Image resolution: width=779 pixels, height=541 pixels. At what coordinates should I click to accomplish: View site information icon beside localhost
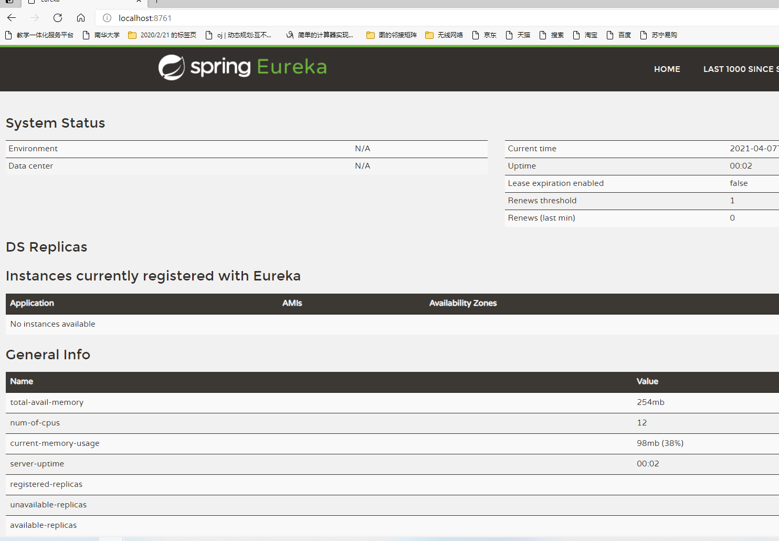107,18
